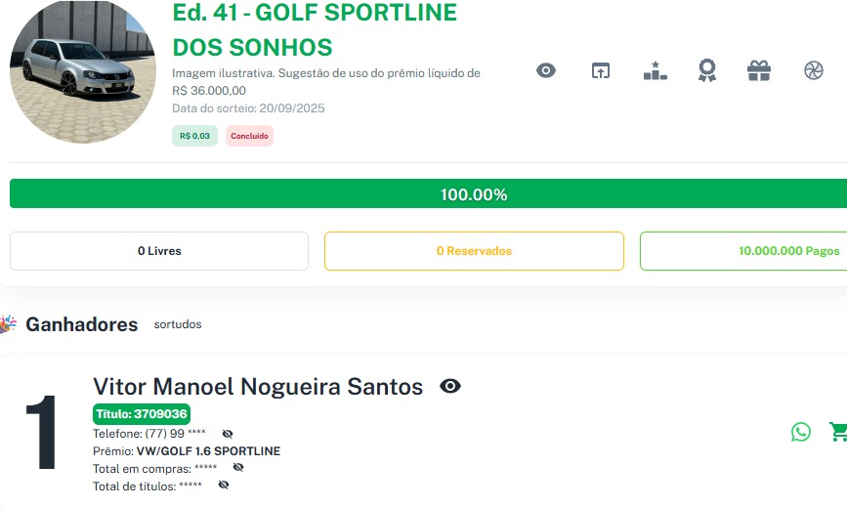This screenshot has height=508, width=847.
Task: Click the open-in-browser upload icon
Action: coord(600,70)
